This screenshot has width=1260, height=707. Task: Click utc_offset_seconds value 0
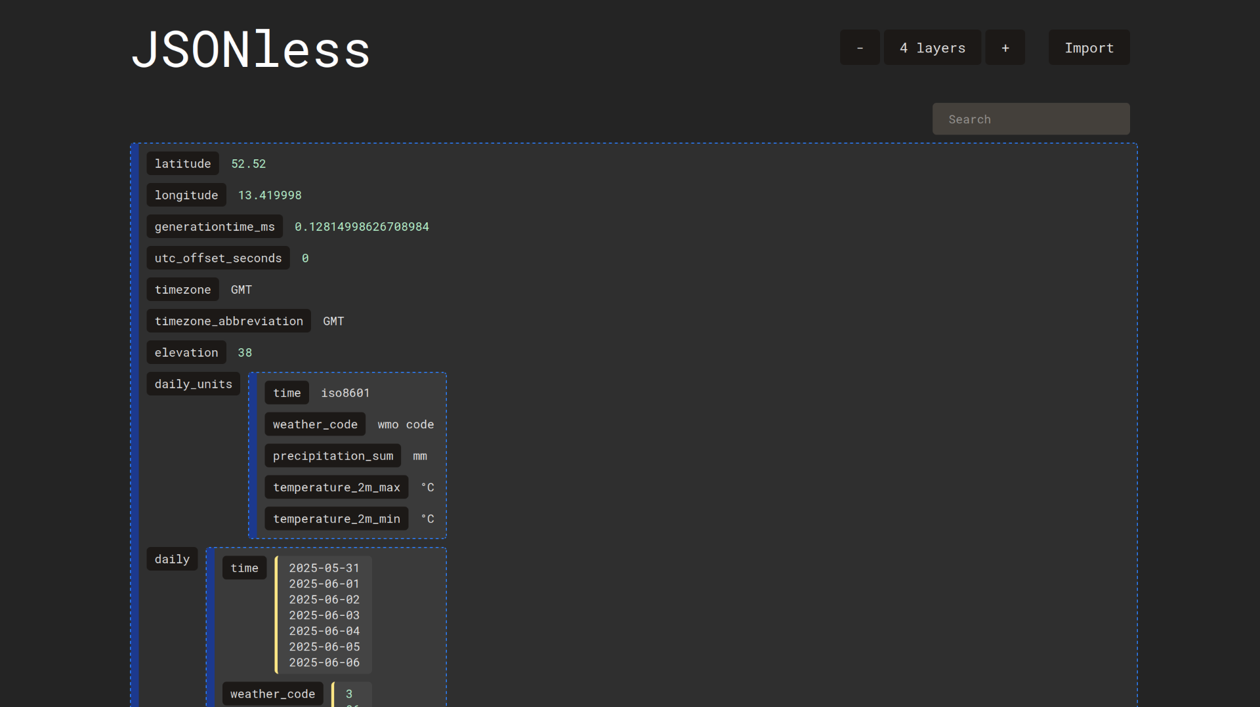305,258
